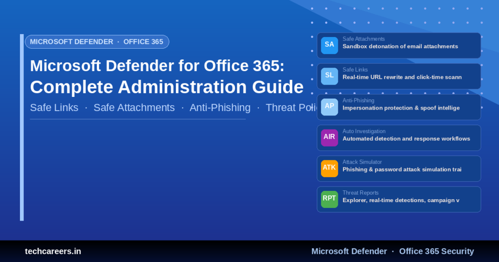Viewport: 499px width, 262px height.
Task: Click 'Real-time URL rewrite' description
Action: click(402, 77)
